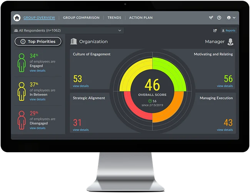Click the yellow In Between employee figure icon

[x=22, y=91]
